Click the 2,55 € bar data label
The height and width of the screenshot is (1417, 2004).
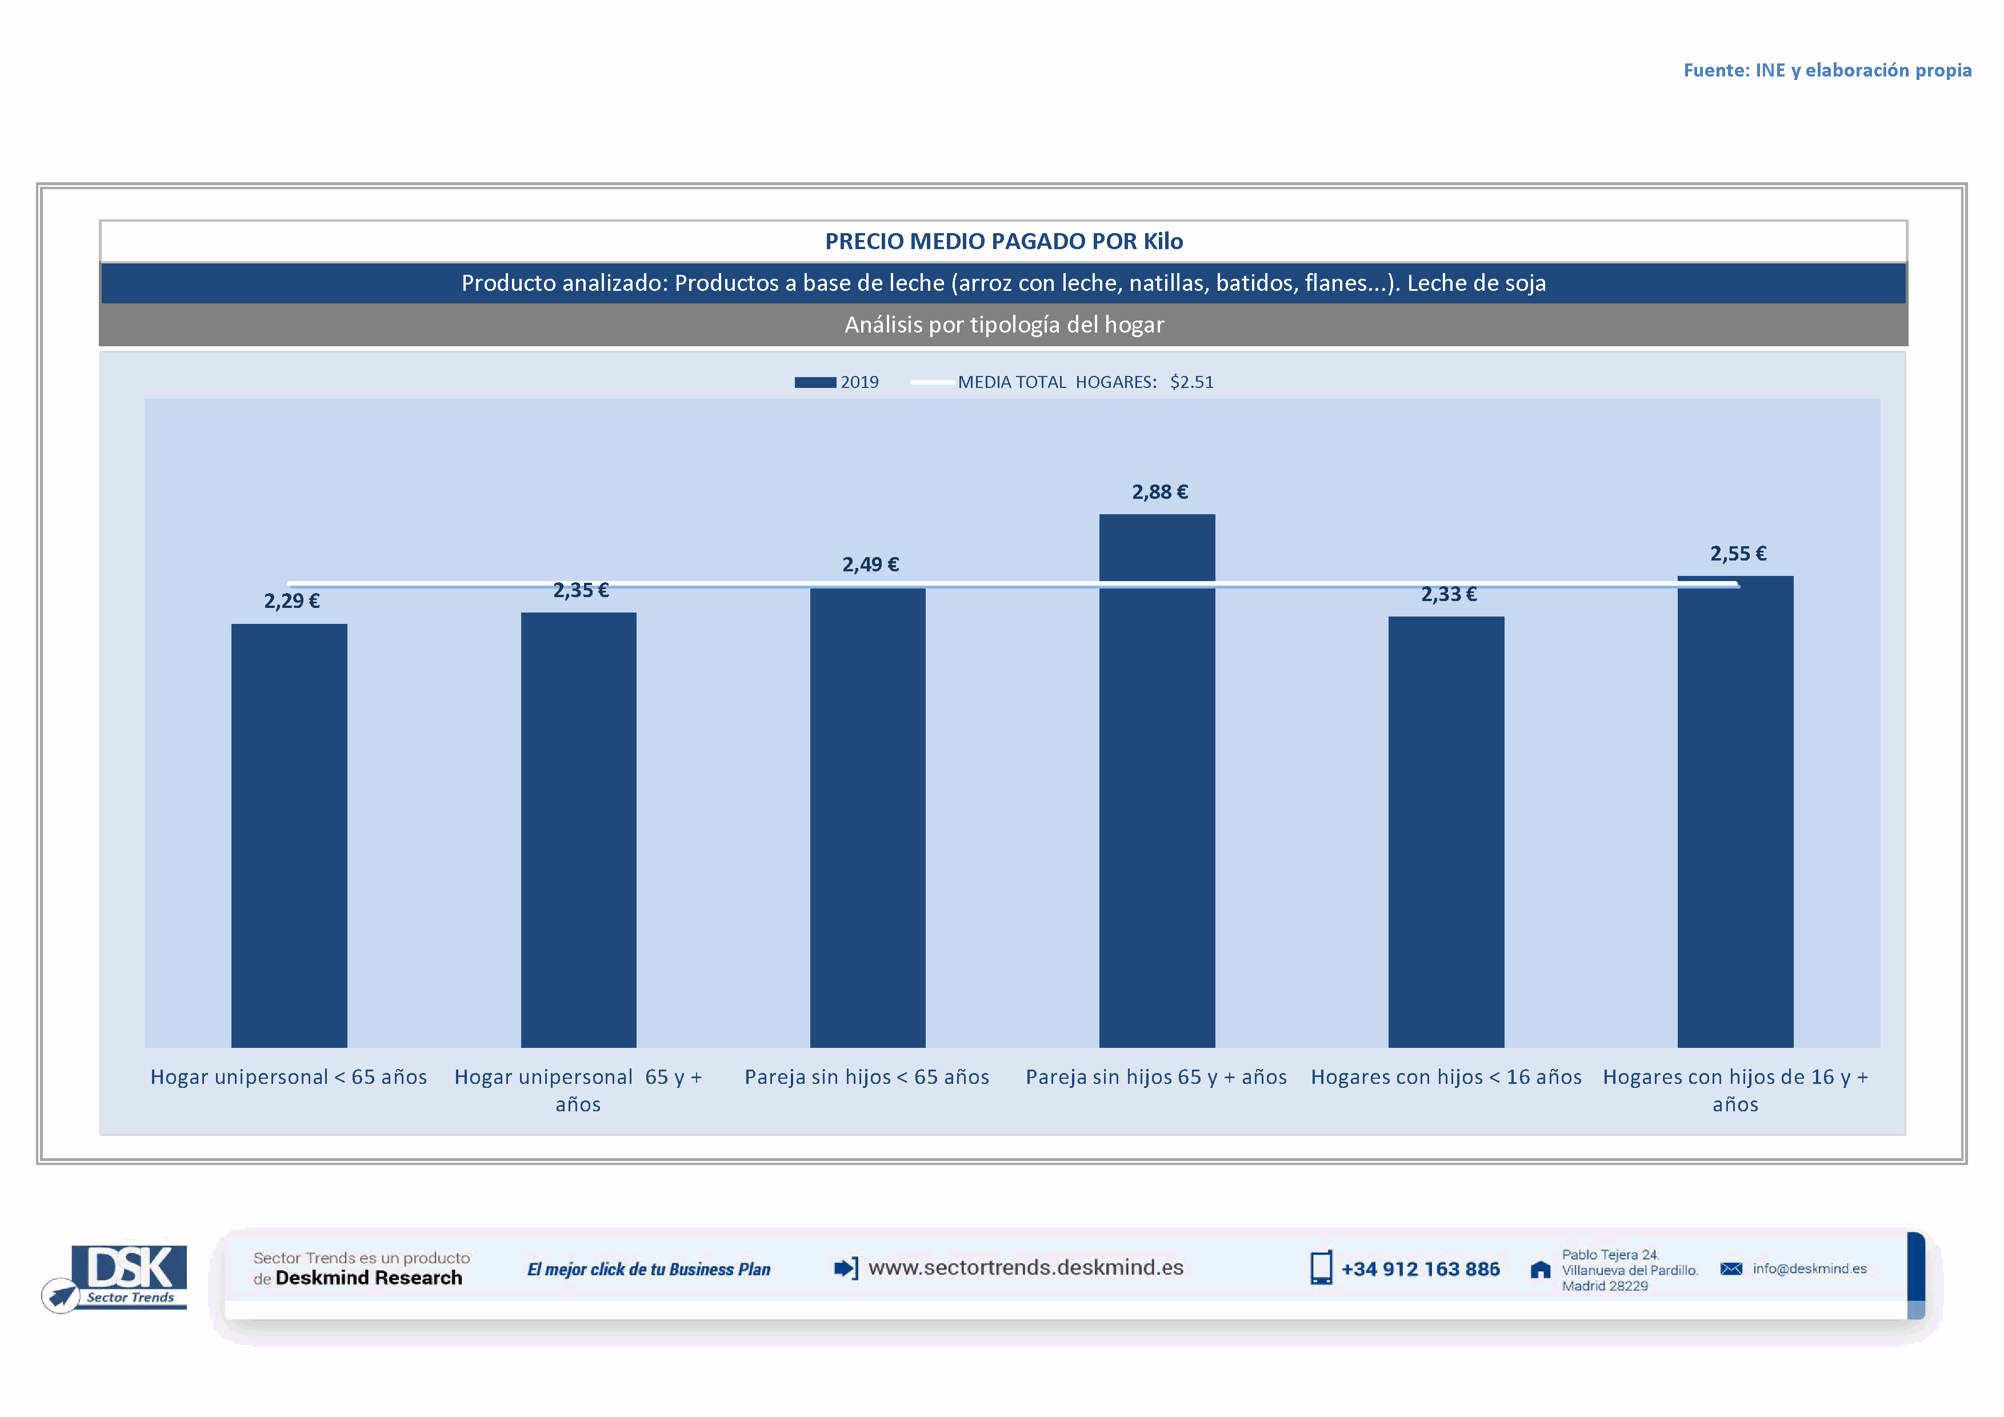click(x=1738, y=553)
